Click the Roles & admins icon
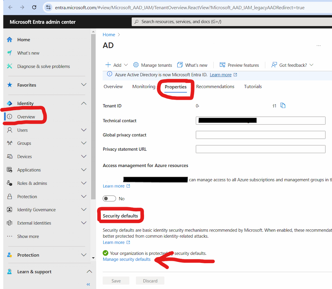 coord(10,183)
